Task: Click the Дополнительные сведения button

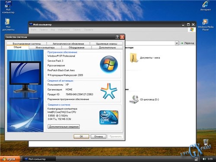Action: pos(64,127)
